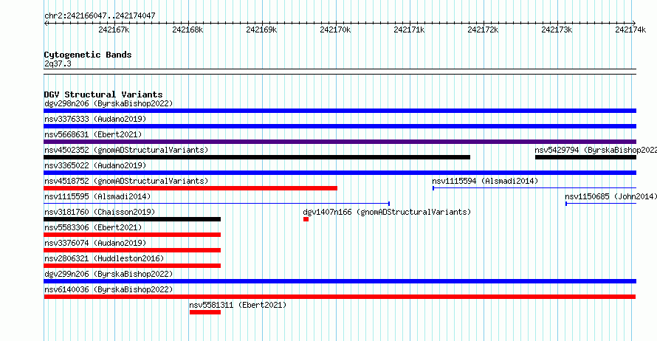Click the Cytogenetic Bands track title
The image size is (657, 341).
pos(88,55)
